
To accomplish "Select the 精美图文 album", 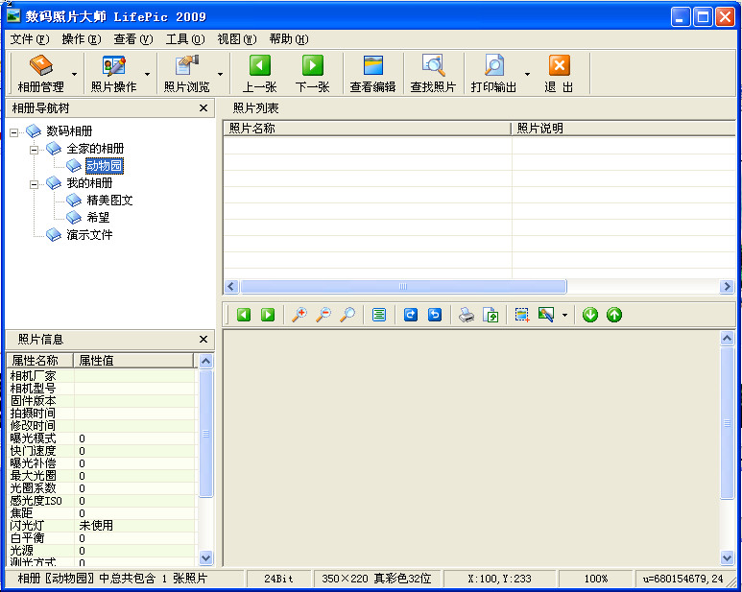I will (x=109, y=200).
